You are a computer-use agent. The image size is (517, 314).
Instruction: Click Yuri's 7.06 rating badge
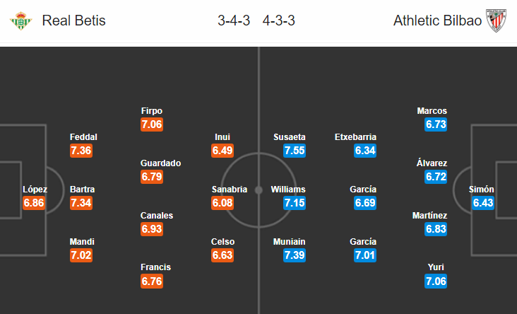[x=436, y=281]
